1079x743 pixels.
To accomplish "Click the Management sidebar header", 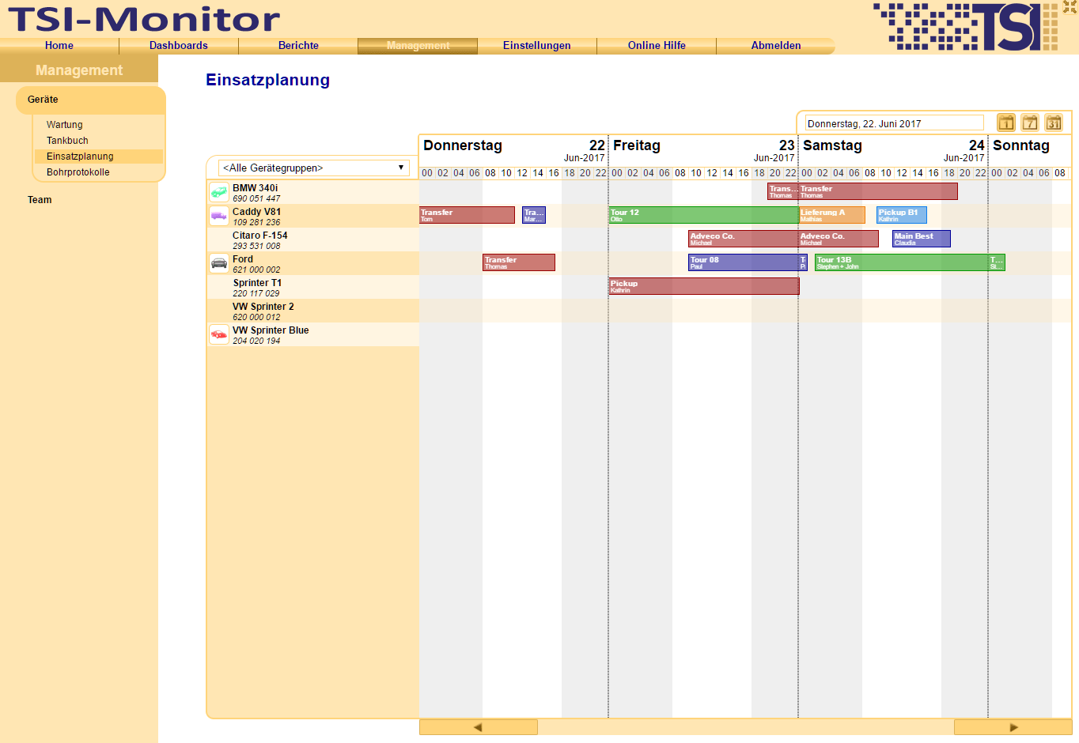I will coord(79,70).
